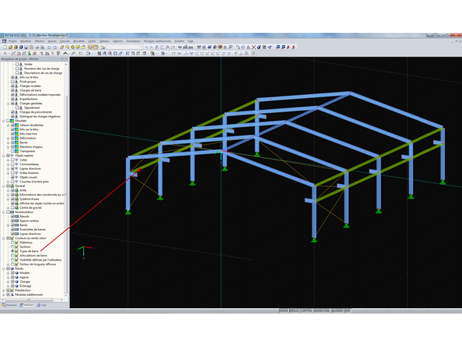Collapse the Couleurs au rendu selon node
Image resolution: width=462 pixels, height=347 pixels.
pyautogui.click(x=4, y=238)
